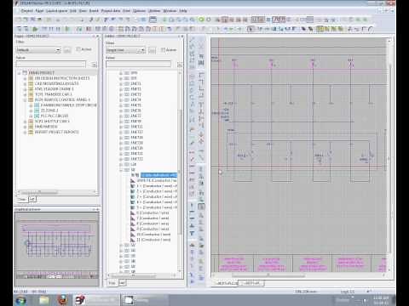Collapse the expanded cable node in Cables tree

point(121,170)
